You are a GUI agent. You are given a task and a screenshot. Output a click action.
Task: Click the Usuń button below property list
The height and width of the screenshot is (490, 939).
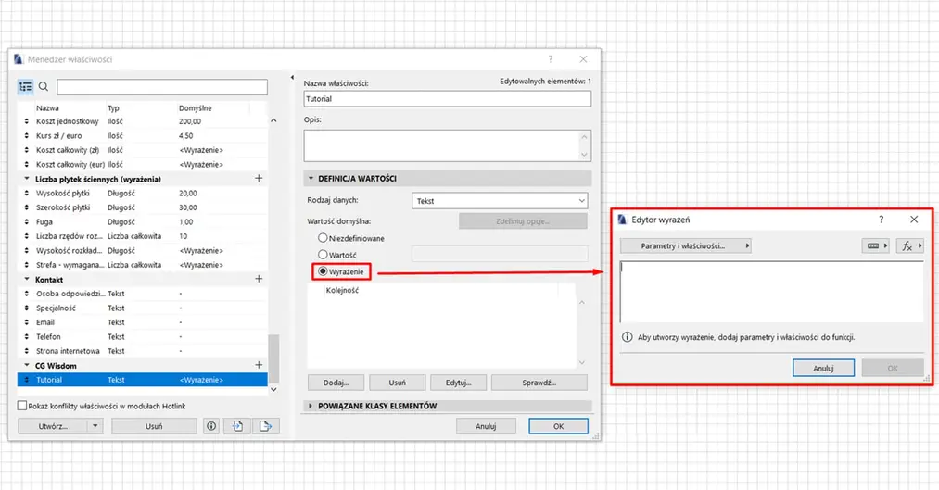154,426
